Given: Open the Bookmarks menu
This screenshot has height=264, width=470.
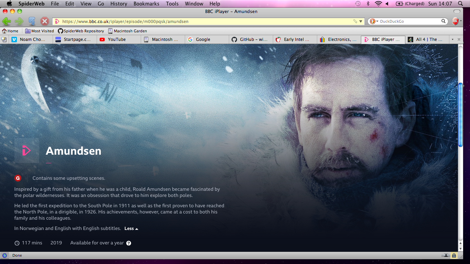Looking at the screenshot, I should tap(147, 4).
